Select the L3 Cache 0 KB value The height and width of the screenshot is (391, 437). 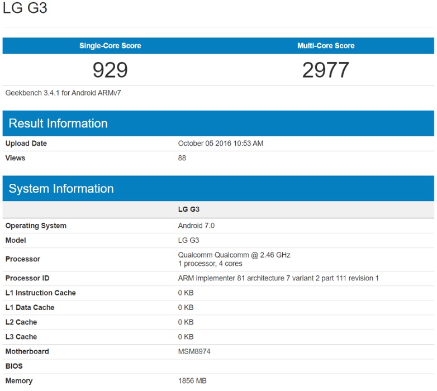186,337
